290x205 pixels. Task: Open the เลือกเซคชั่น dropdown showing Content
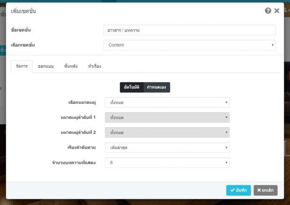189,45
